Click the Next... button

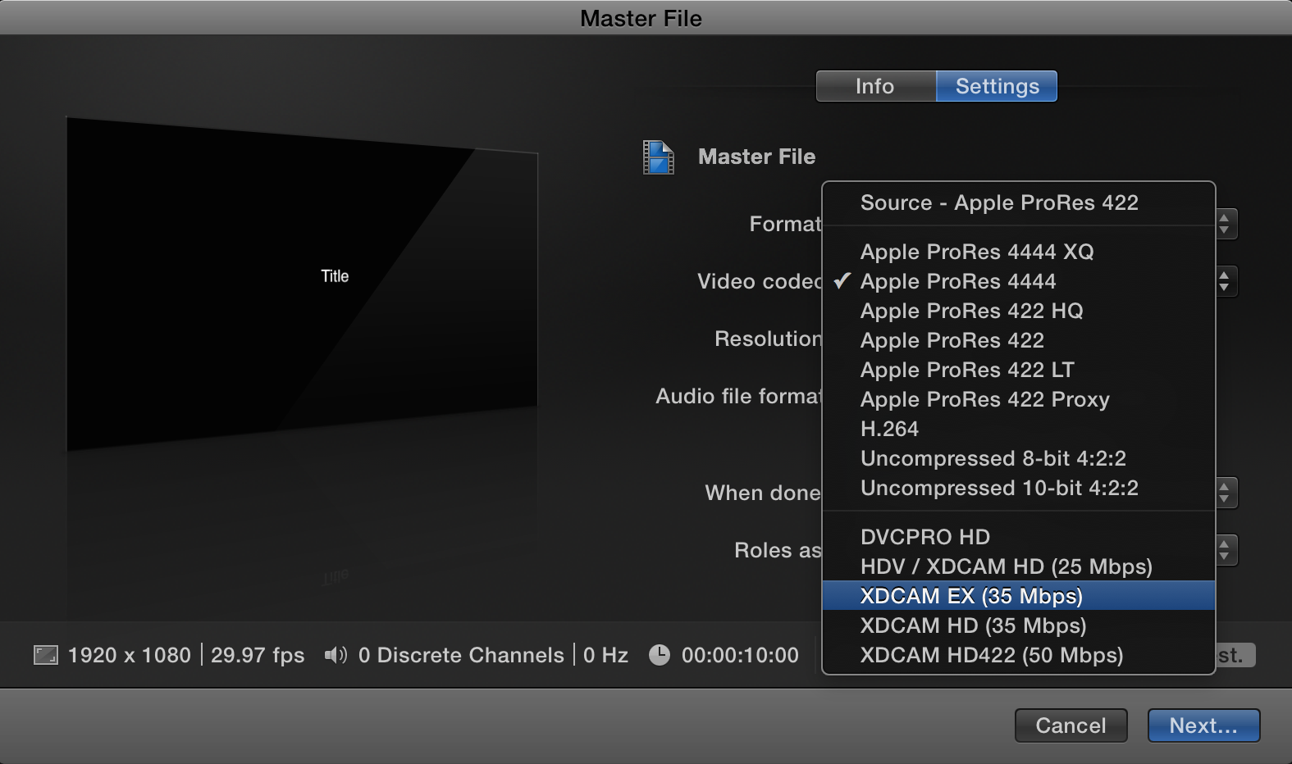[x=1203, y=725]
